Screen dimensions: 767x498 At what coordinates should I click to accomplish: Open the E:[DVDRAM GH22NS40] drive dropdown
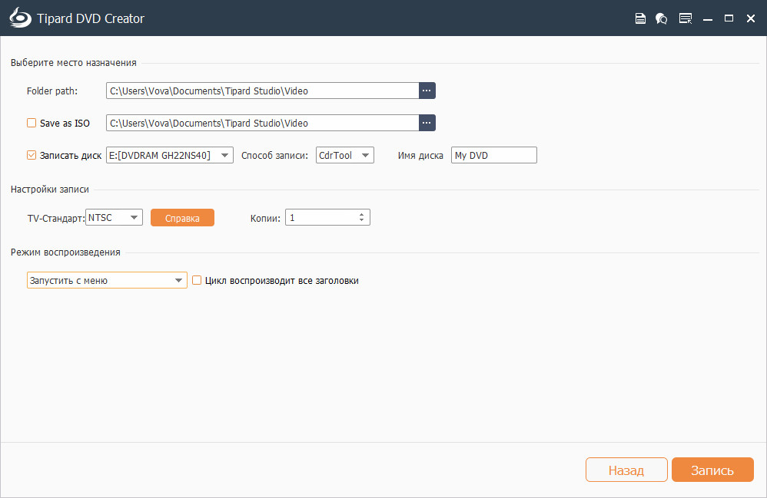(x=170, y=155)
